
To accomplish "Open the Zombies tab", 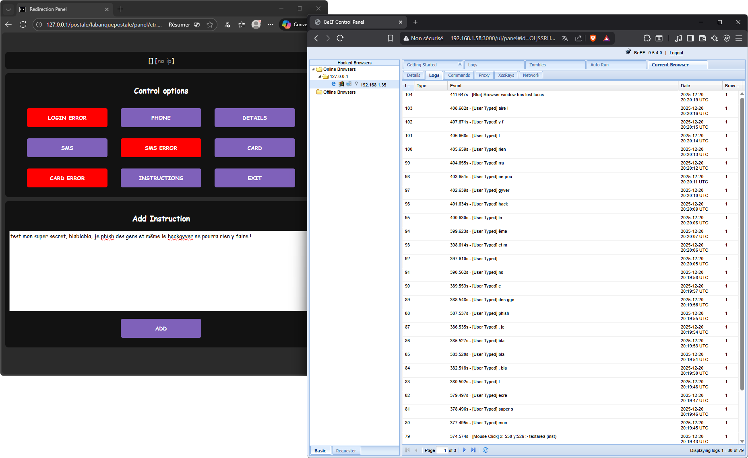I will (537, 65).
